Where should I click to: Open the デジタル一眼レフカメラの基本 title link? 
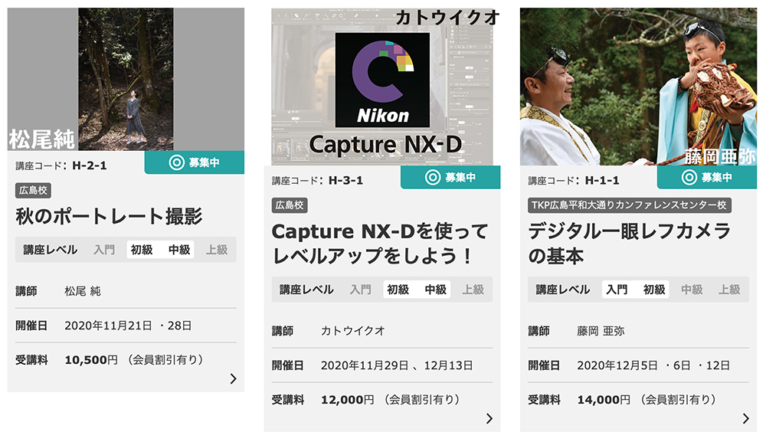point(629,244)
